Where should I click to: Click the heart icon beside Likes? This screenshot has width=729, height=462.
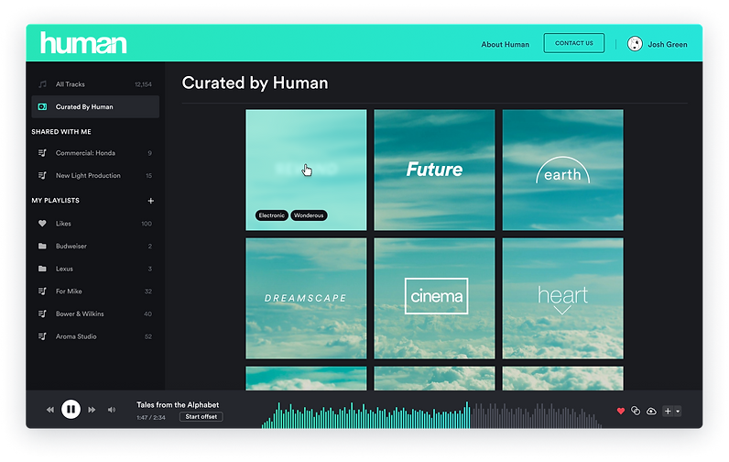(x=42, y=224)
